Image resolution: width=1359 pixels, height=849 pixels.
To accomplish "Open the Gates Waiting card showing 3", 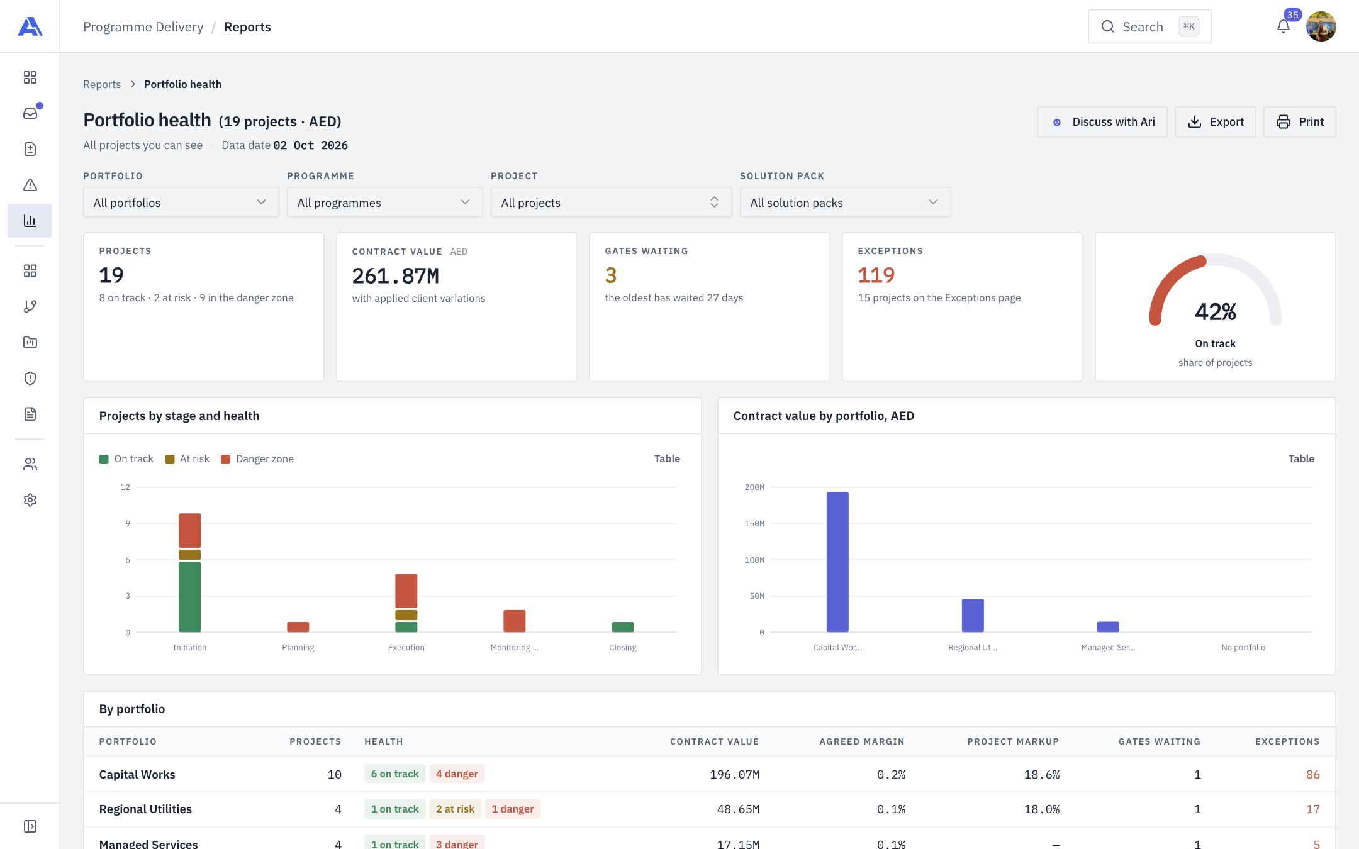I will [710, 307].
